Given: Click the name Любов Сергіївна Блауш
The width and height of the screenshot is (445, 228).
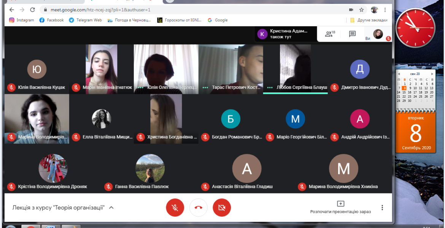Looking at the screenshot, I should point(302,87).
